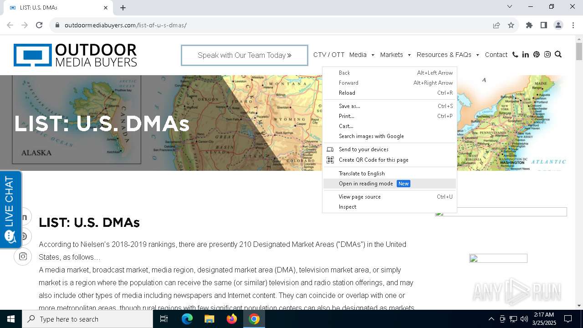The image size is (583, 328).
Task: Select Cast... from context menu
Action: tap(389, 126)
